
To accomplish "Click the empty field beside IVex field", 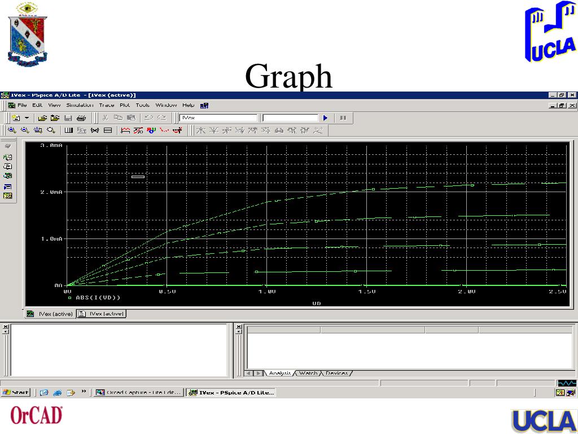I will [x=290, y=118].
